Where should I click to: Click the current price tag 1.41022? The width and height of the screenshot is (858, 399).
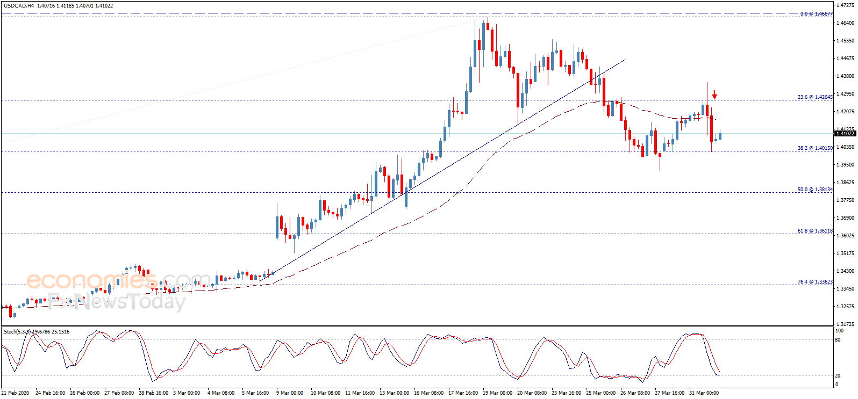point(845,133)
